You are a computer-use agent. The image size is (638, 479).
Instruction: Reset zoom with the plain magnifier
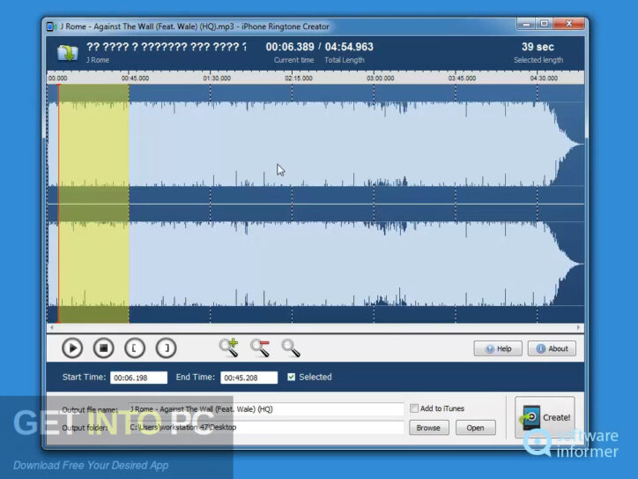[x=291, y=348]
